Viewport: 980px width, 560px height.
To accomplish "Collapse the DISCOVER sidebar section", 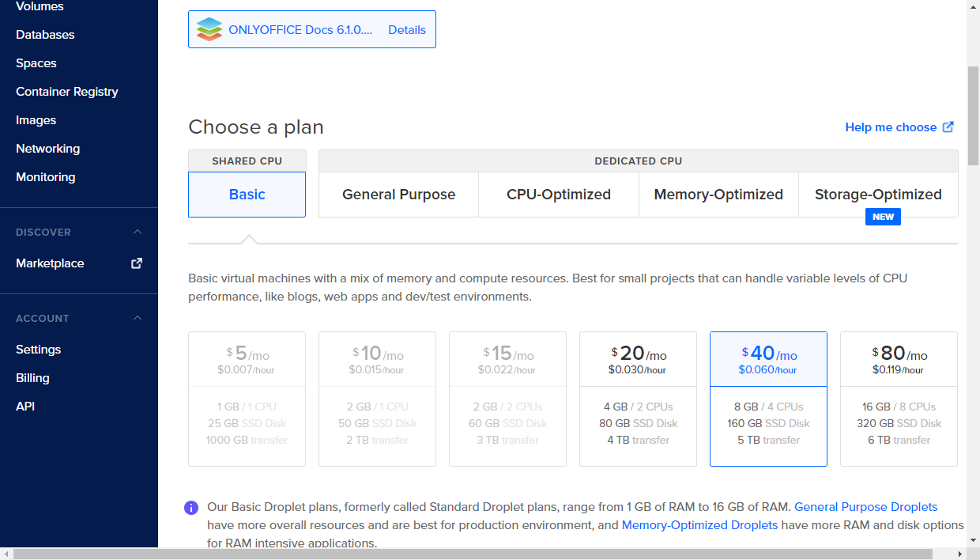I will [137, 232].
